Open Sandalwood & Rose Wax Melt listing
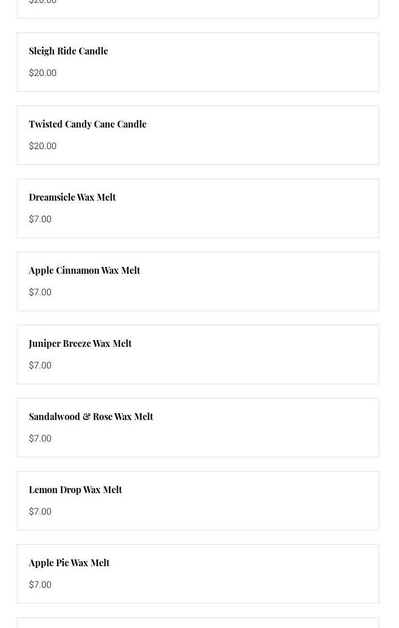The image size is (399, 628). tap(91, 417)
